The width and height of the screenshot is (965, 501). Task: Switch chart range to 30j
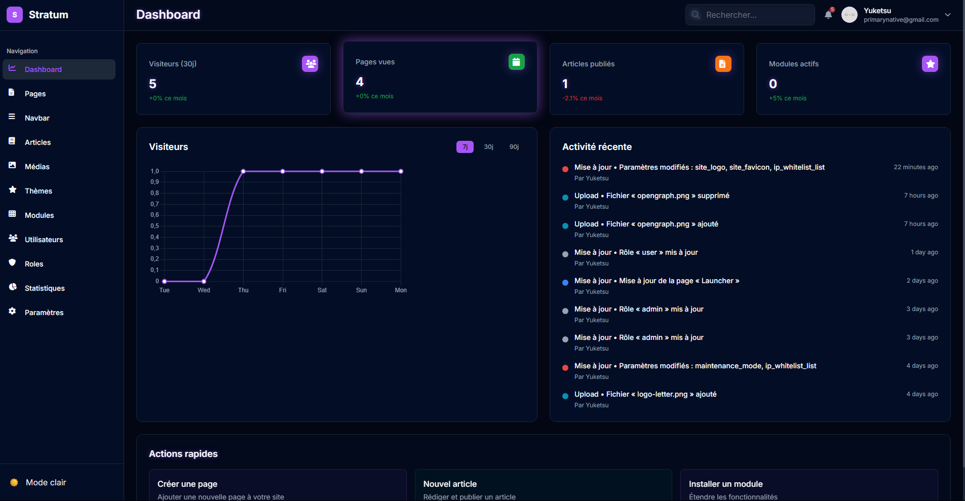point(488,147)
